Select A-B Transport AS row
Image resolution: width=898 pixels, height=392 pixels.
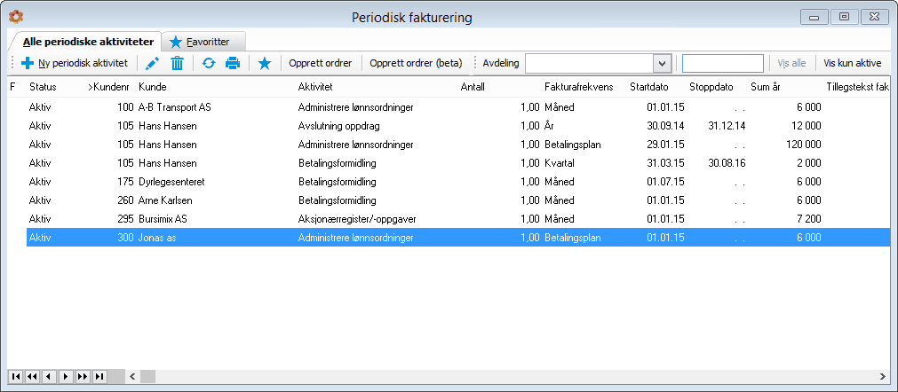(457, 106)
